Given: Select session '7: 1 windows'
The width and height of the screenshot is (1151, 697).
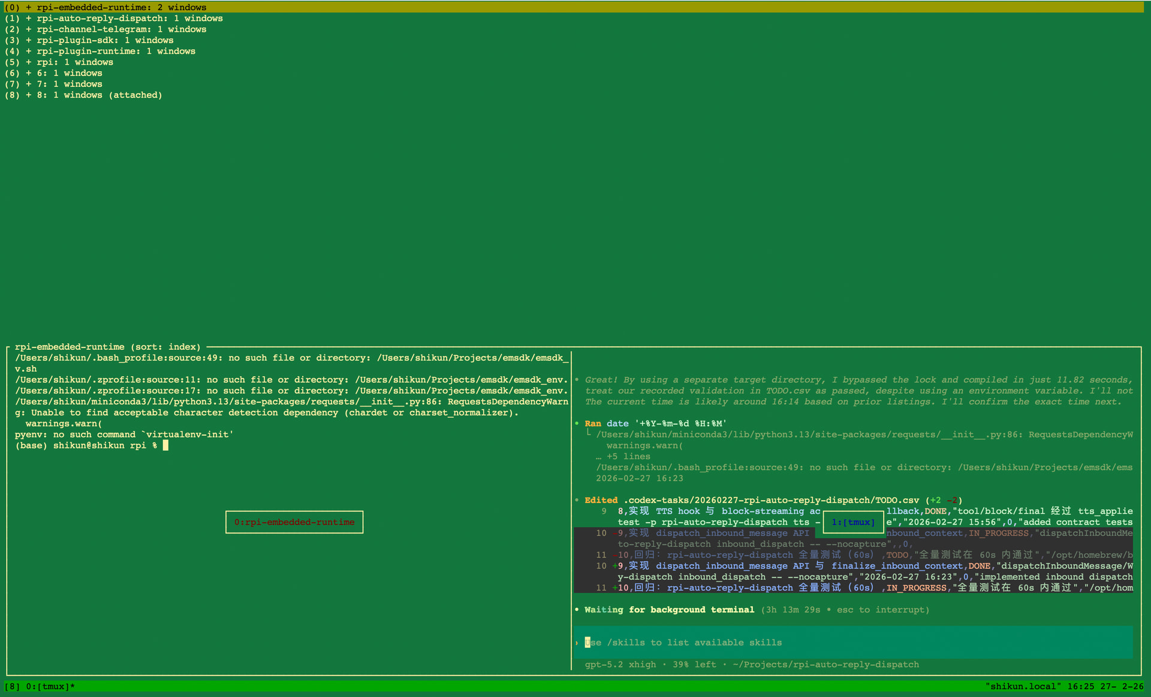Looking at the screenshot, I should coord(54,84).
